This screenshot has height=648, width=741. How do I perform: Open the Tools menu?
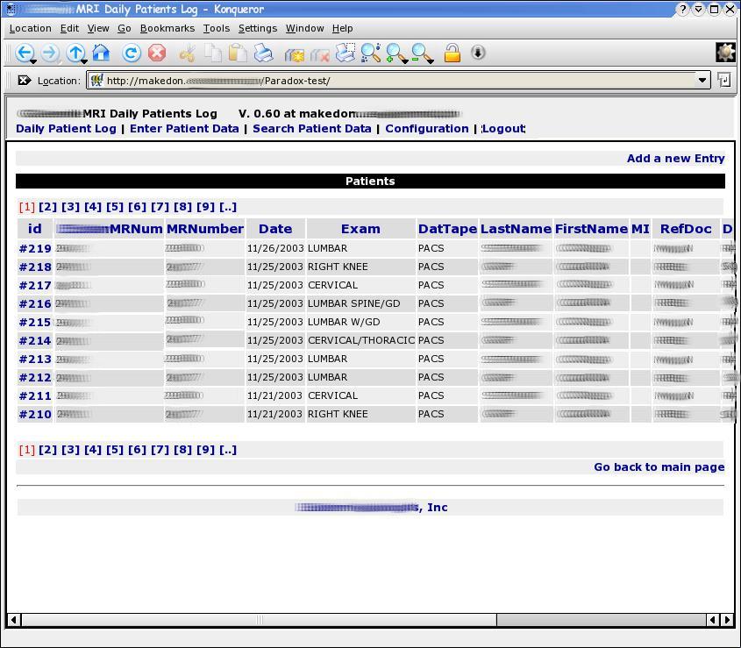(217, 28)
